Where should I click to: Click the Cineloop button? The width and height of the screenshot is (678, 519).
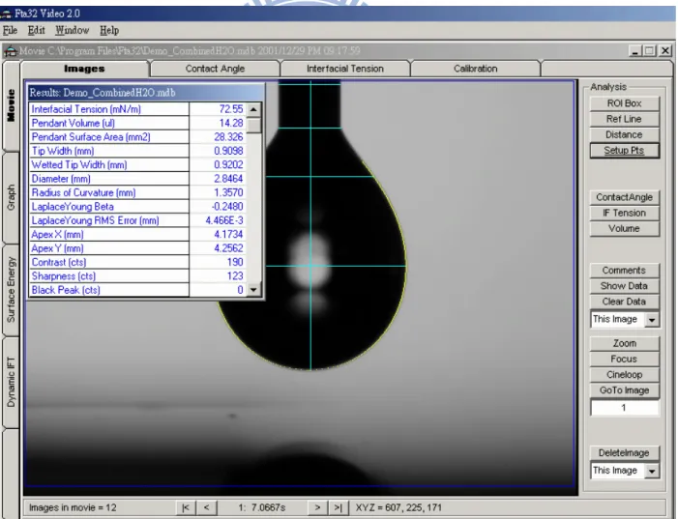pos(625,375)
